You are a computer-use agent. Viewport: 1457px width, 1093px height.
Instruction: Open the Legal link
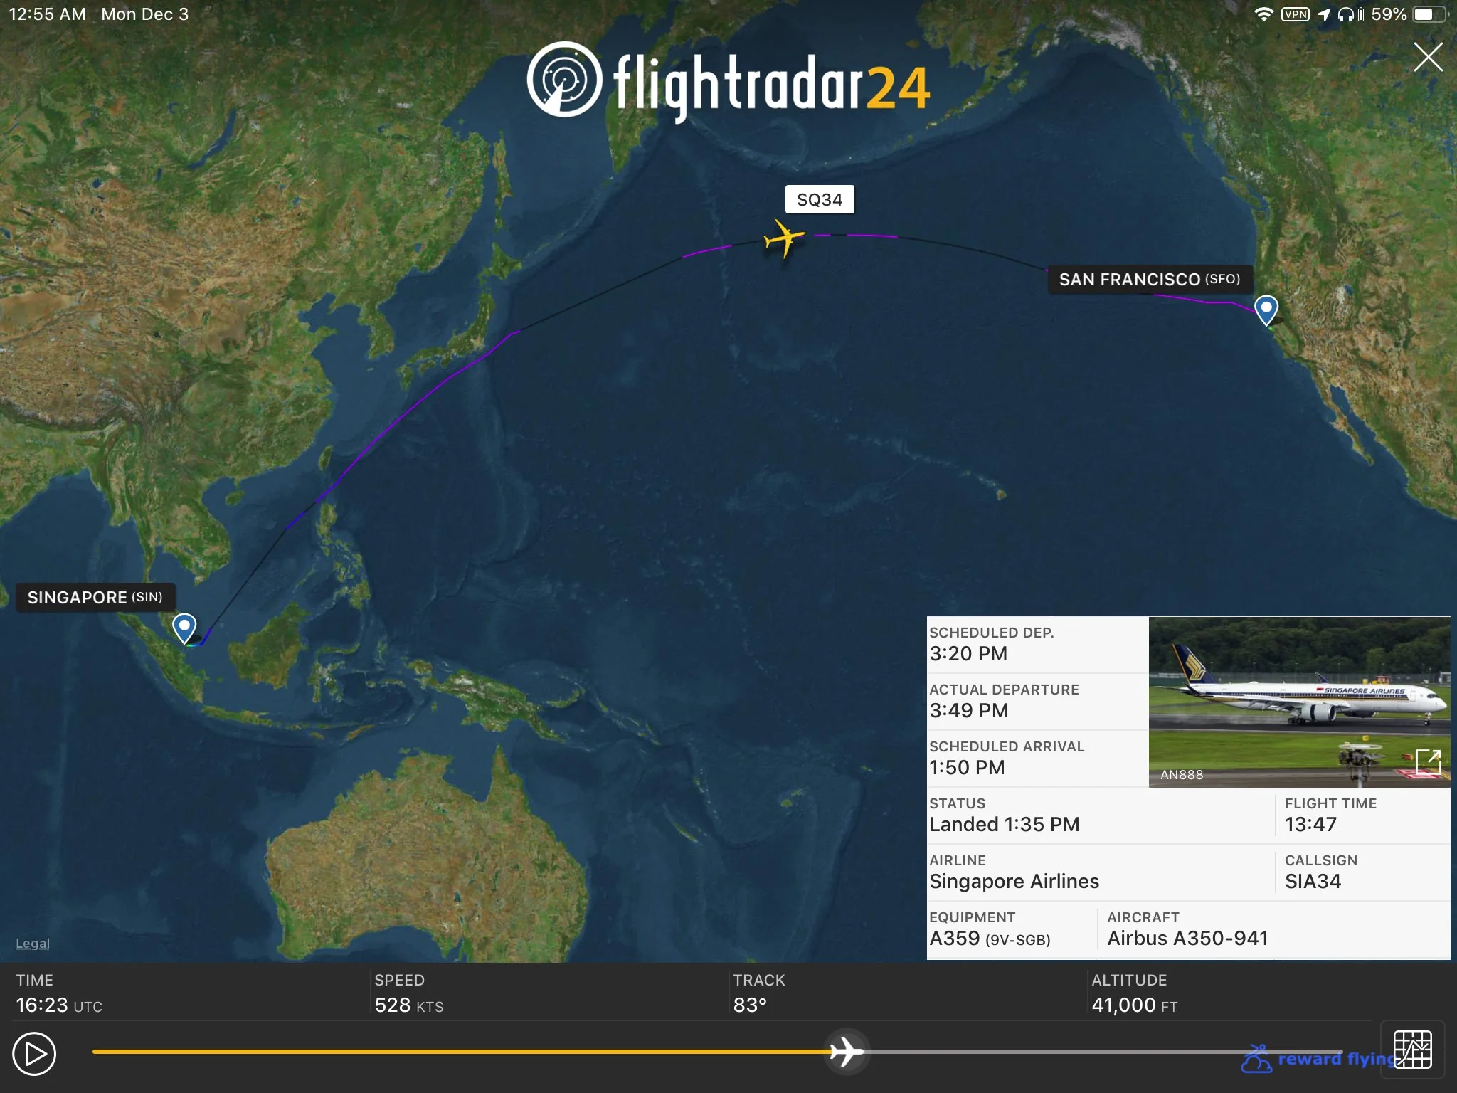pos(33,944)
